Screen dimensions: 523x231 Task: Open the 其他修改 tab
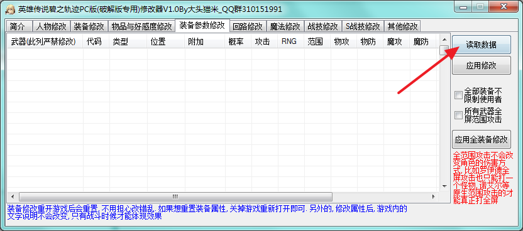[x=402, y=26]
